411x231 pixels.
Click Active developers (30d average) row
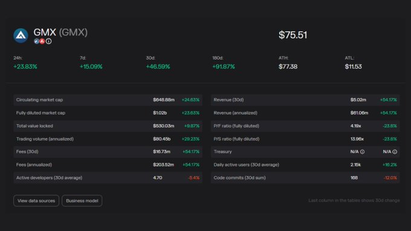(108, 178)
